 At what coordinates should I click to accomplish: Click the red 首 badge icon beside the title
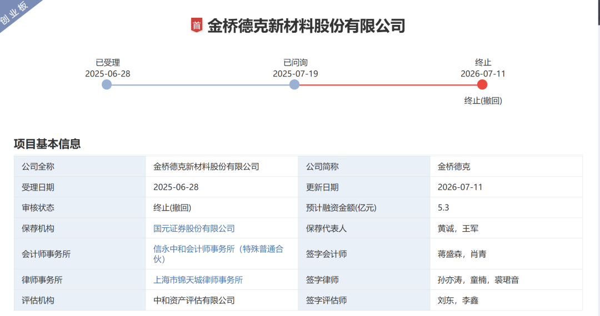(196, 26)
